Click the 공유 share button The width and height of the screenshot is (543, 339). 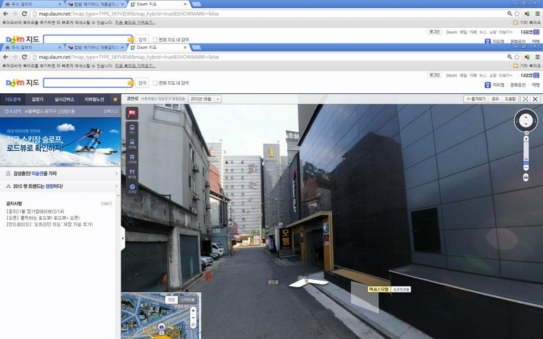pyautogui.click(x=495, y=99)
